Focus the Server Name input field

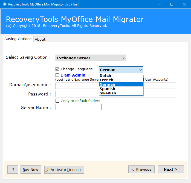click(79, 107)
